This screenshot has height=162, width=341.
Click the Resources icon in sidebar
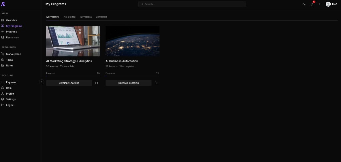coord(3,37)
